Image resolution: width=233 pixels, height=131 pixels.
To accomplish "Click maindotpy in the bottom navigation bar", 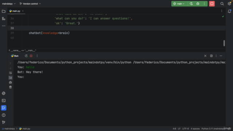I will 8,128.
